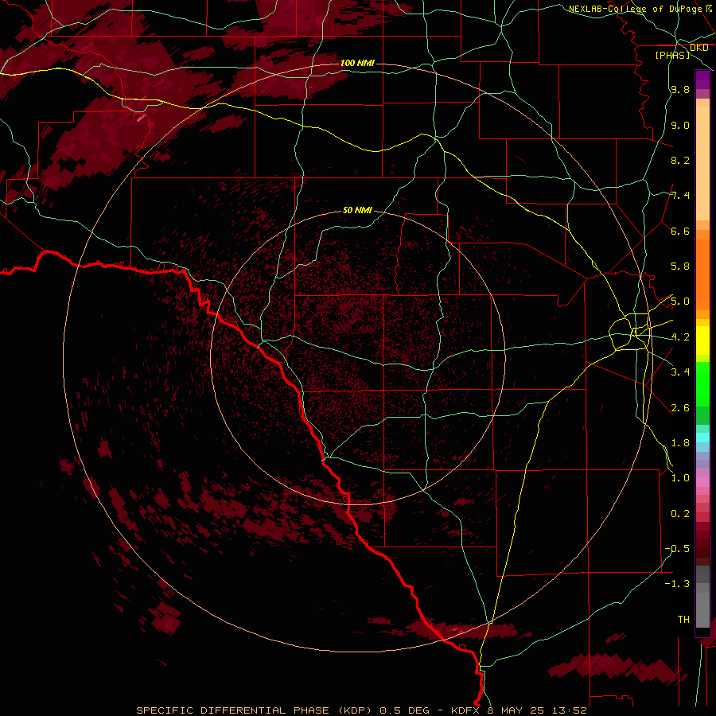Click the 100 NMI range ring label
Viewport: 716px width, 716px height.
[357, 63]
